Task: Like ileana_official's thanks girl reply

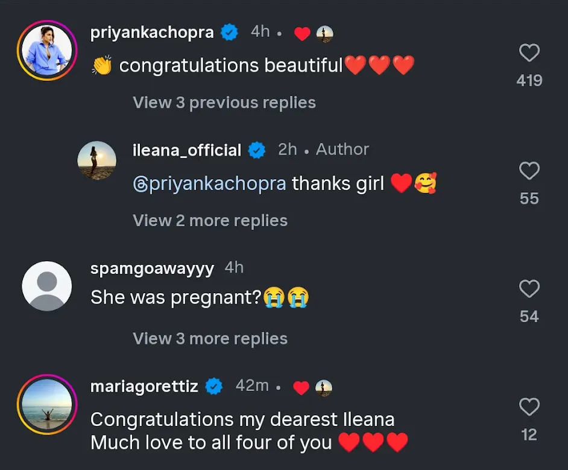Action: point(529,172)
